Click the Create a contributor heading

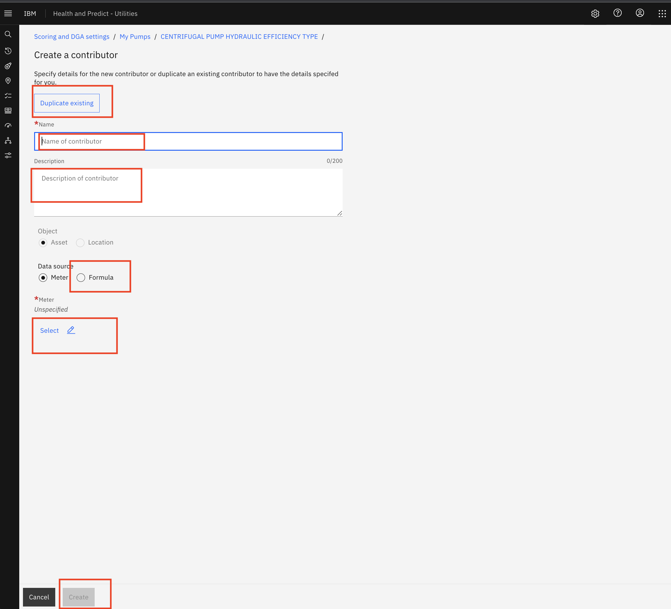pos(76,55)
